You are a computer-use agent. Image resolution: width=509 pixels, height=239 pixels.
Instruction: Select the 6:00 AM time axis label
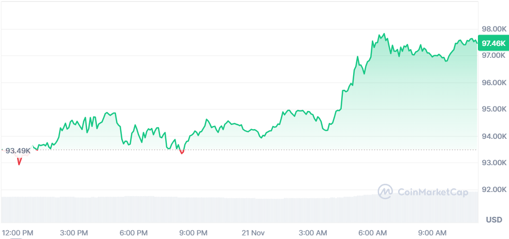(373, 232)
